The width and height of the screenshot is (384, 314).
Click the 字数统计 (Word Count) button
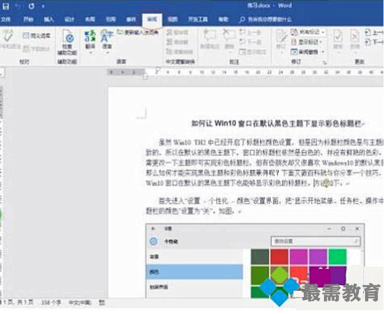tap(36, 49)
